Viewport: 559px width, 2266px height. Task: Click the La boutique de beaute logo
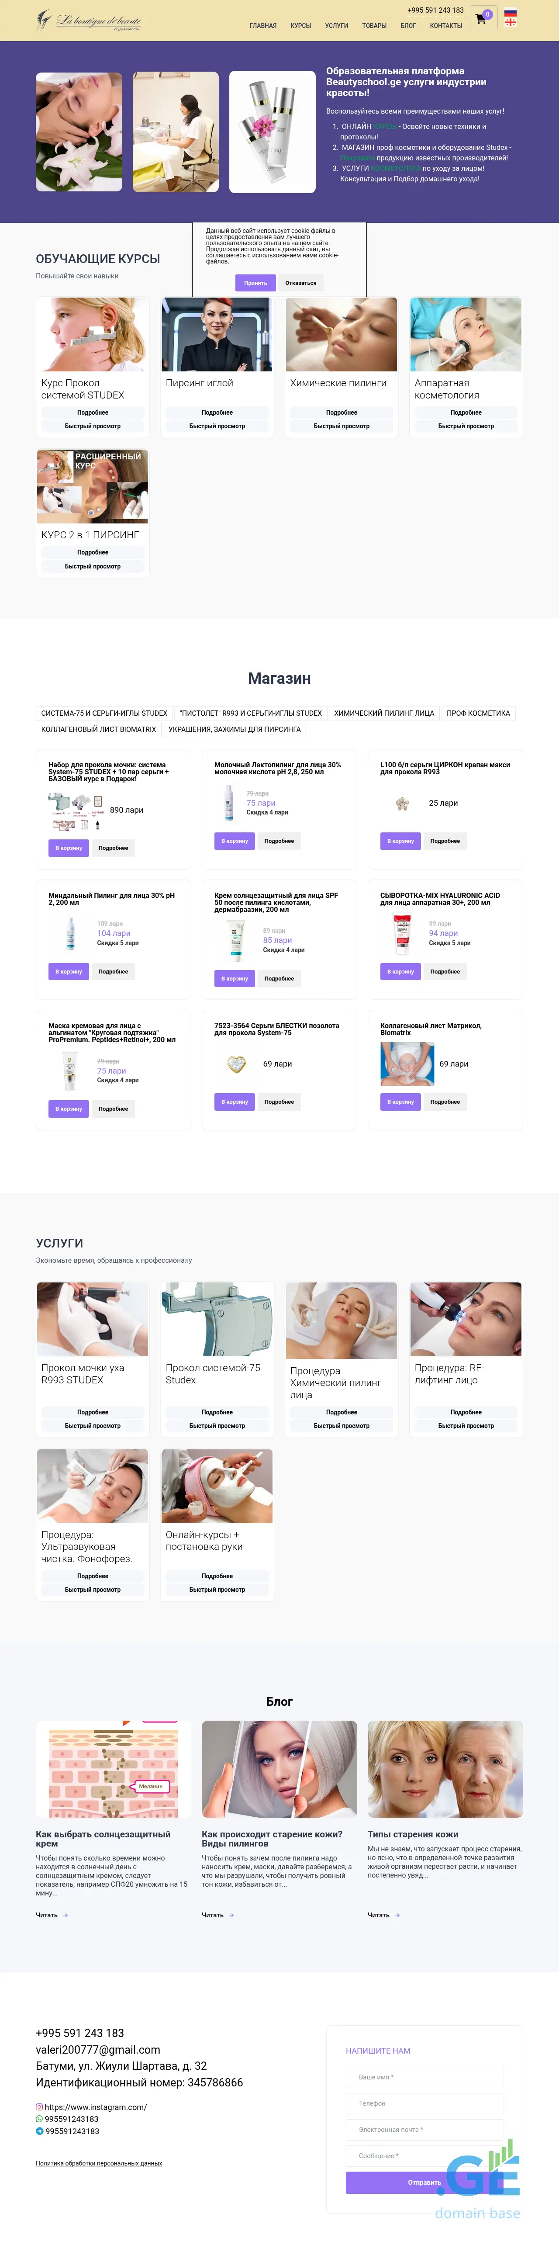[89, 20]
